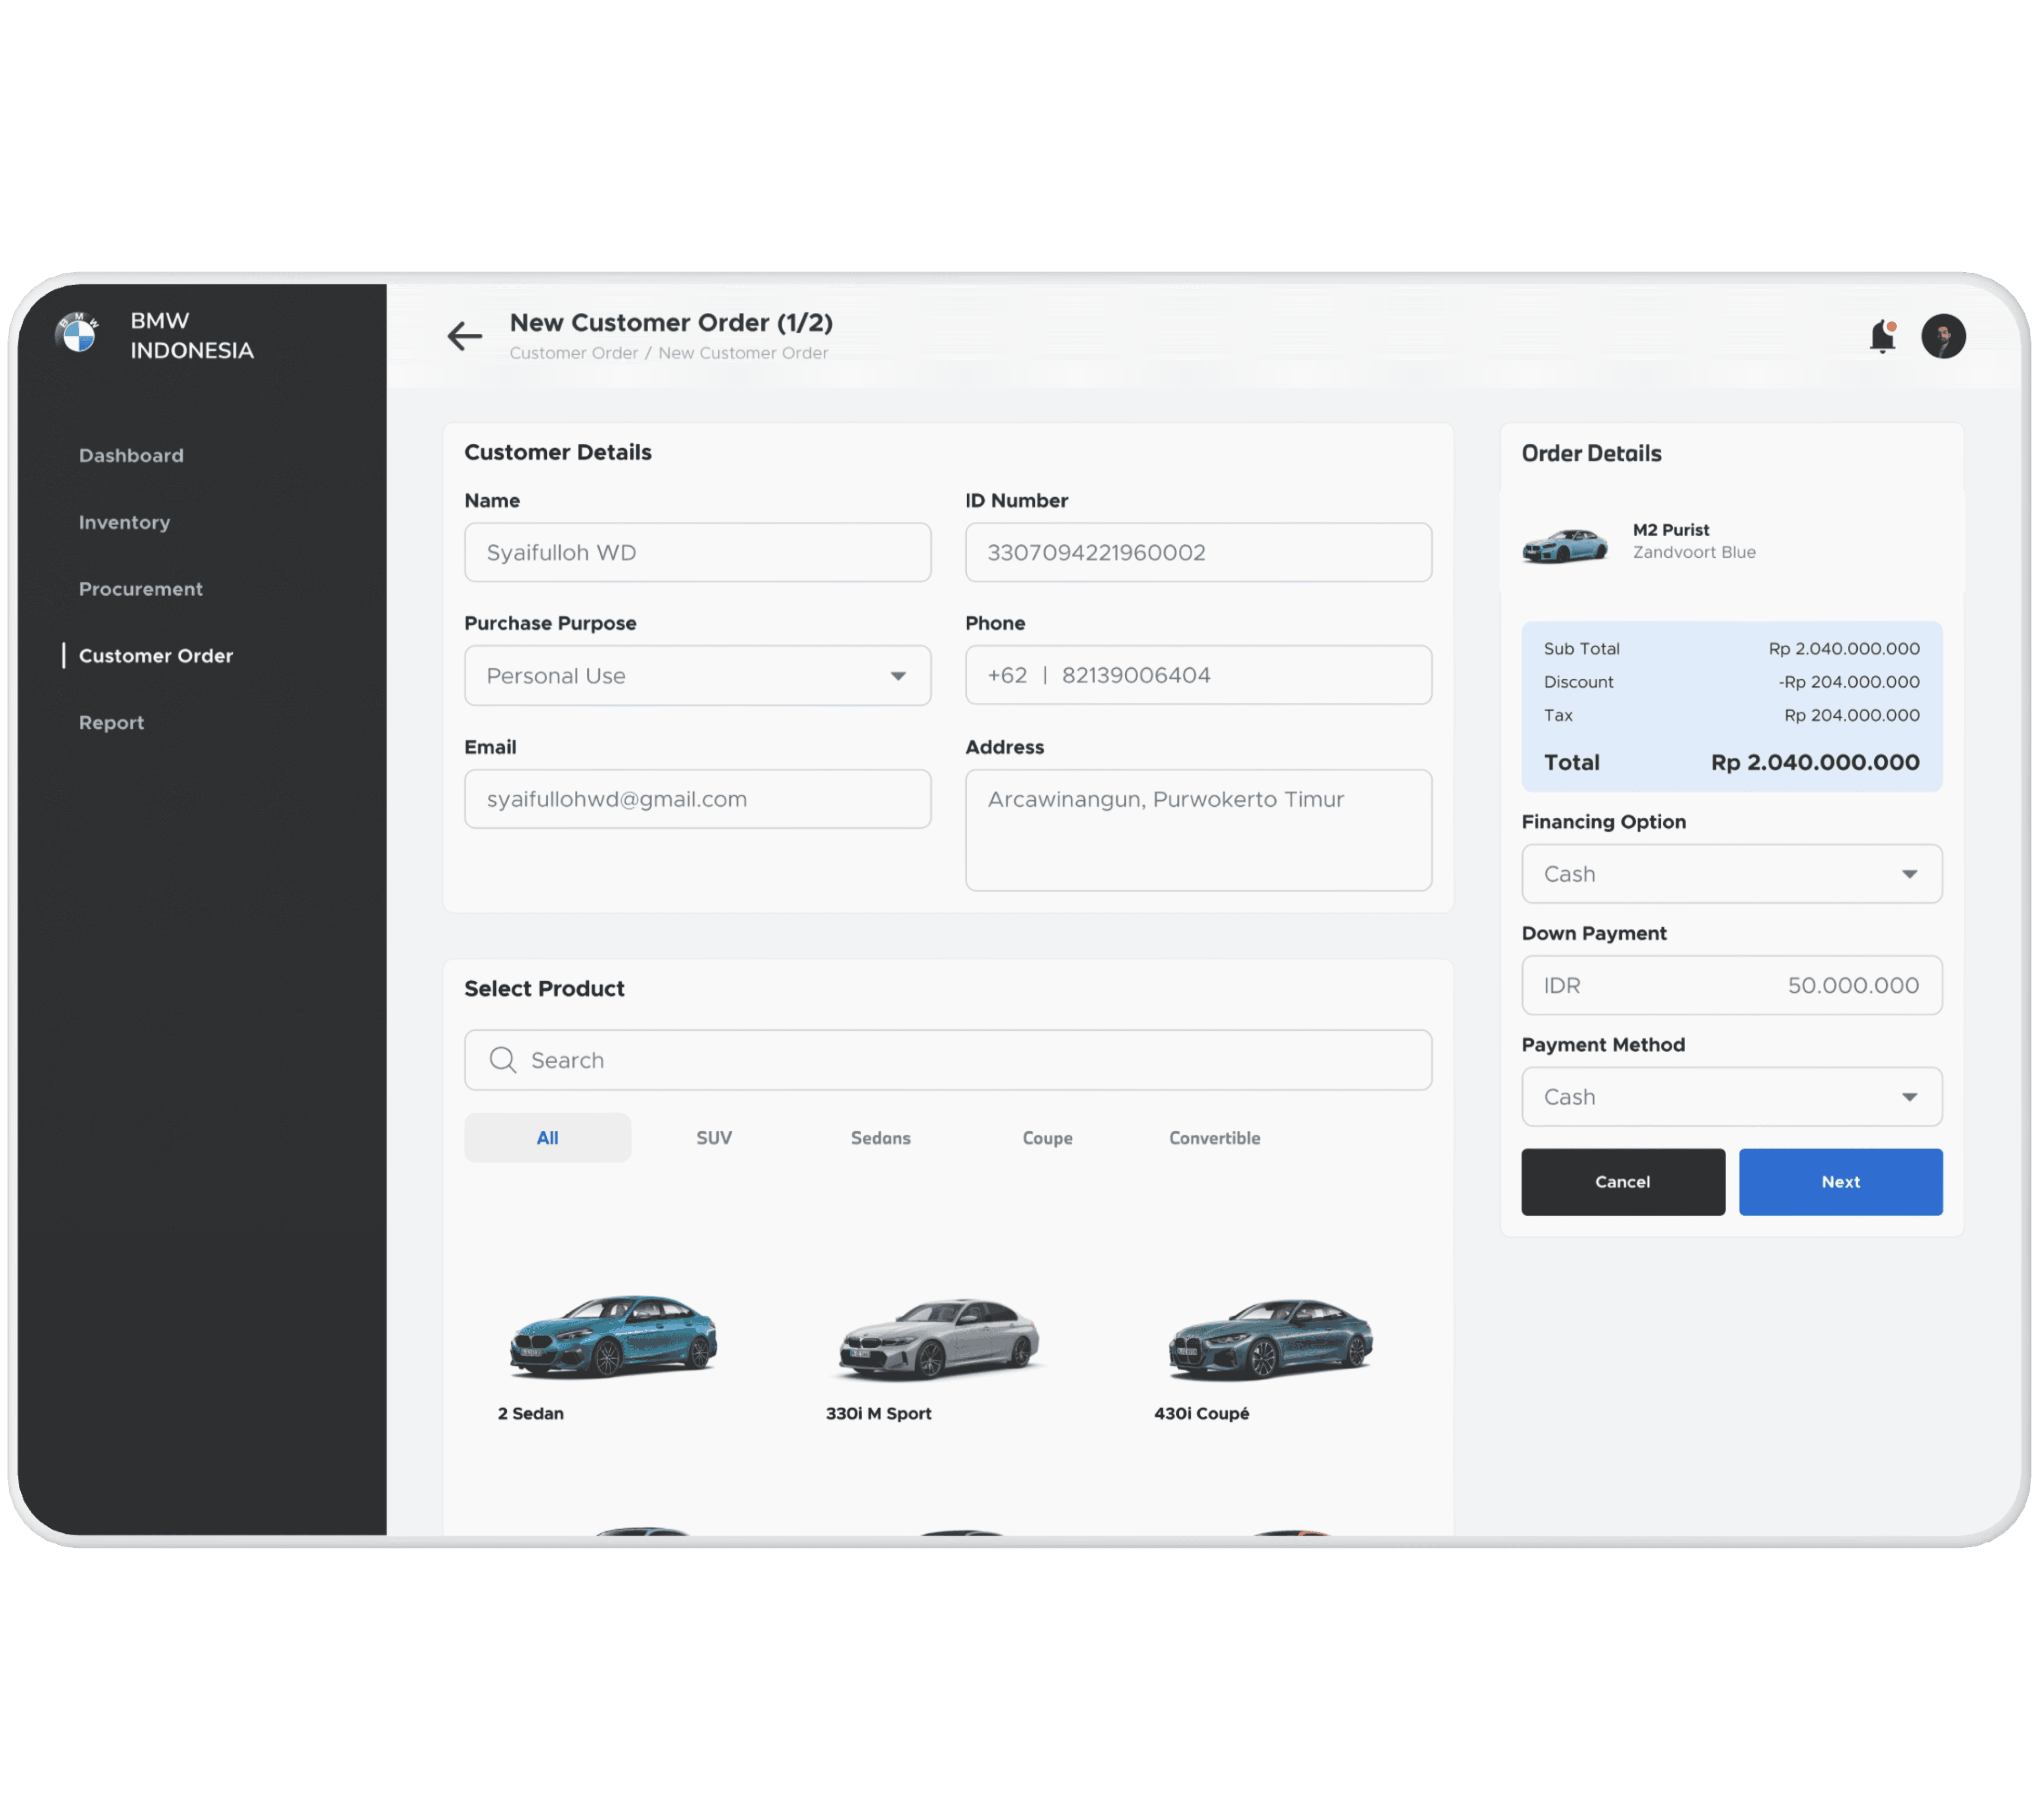Open the user profile avatar
2039x1820 pixels.
coord(1943,336)
